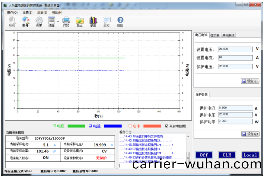
Task: Open the 设置 gear toolbar icon
Action: click(39, 21)
